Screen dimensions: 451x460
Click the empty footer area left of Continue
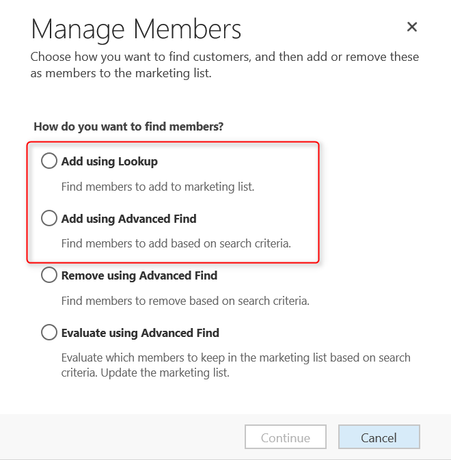(x=123, y=437)
